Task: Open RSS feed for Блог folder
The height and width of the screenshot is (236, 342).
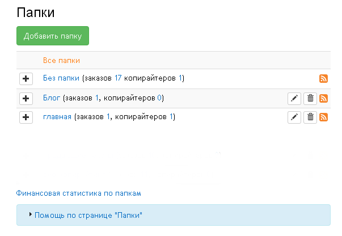Action: pyautogui.click(x=323, y=98)
